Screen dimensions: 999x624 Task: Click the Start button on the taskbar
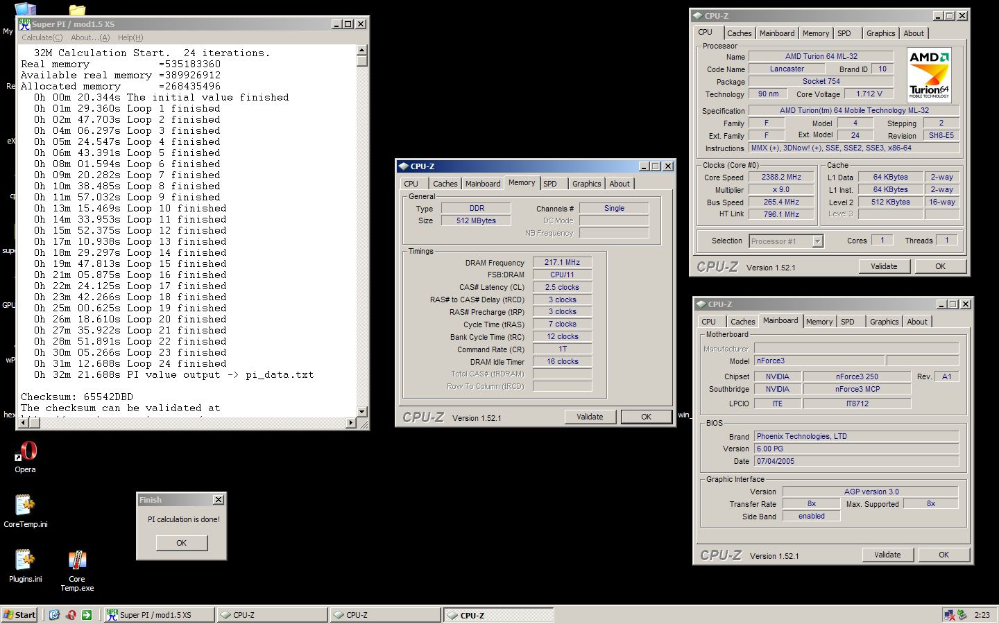19,615
